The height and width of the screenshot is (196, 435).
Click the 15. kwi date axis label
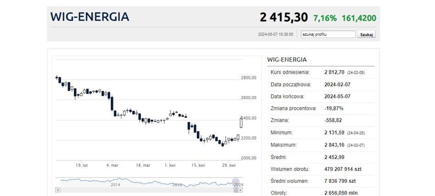click(198, 165)
